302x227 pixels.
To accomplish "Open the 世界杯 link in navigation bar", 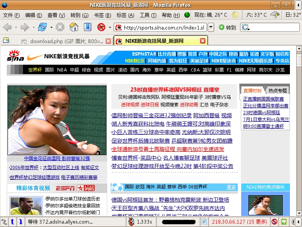I will [x=35, y=70].
